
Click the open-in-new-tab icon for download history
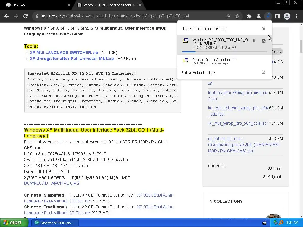(x=264, y=72)
